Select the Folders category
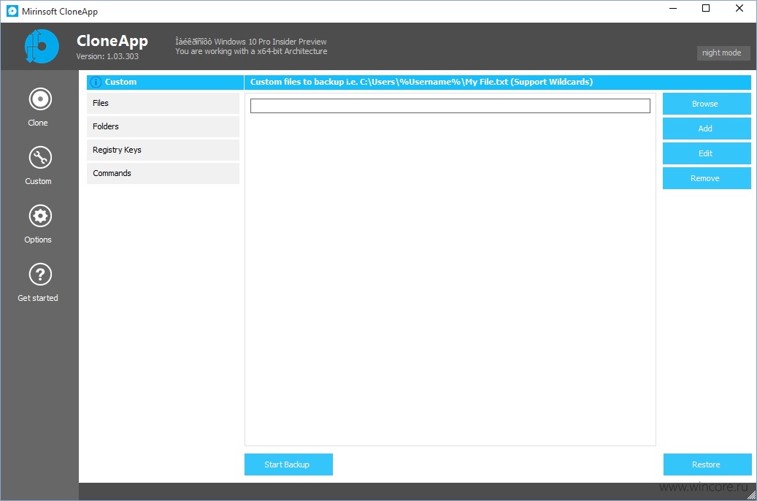 click(x=163, y=126)
